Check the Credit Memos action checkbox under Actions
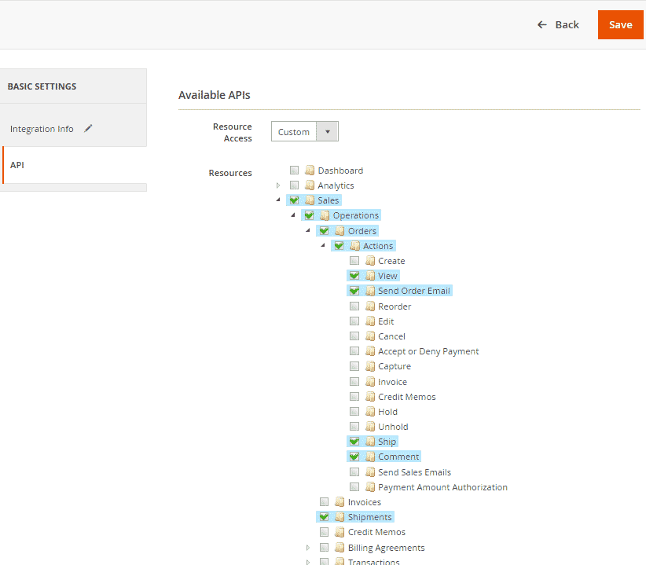This screenshot has width=646, height=565. 354,397
